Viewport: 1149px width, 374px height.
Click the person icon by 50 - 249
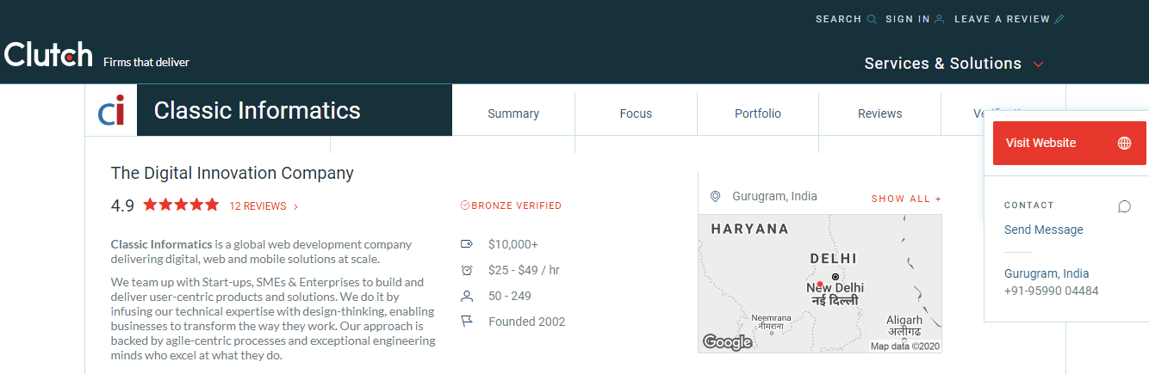pos(467,296)
